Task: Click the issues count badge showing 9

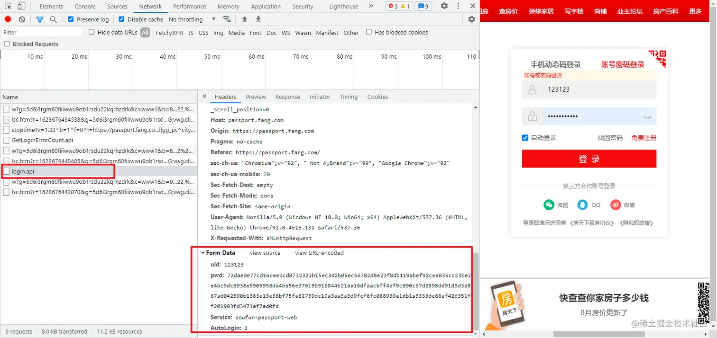Action: [x=423, y=6]
